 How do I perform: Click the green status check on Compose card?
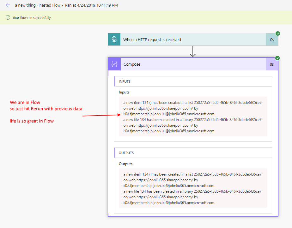point(277,58)
